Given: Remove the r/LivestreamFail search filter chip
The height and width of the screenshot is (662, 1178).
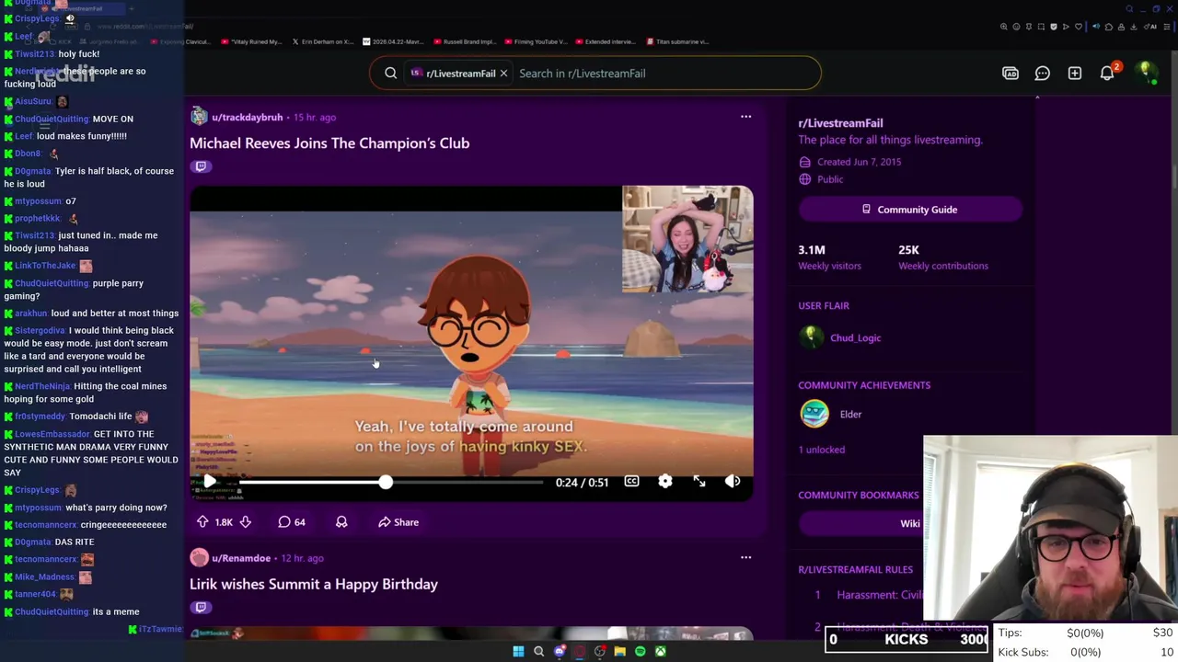Looking at the screenshot, I should [x=503, y=74].
